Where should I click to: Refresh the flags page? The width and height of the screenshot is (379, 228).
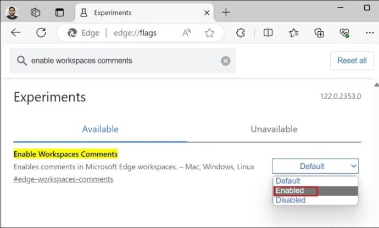[41, 32]
